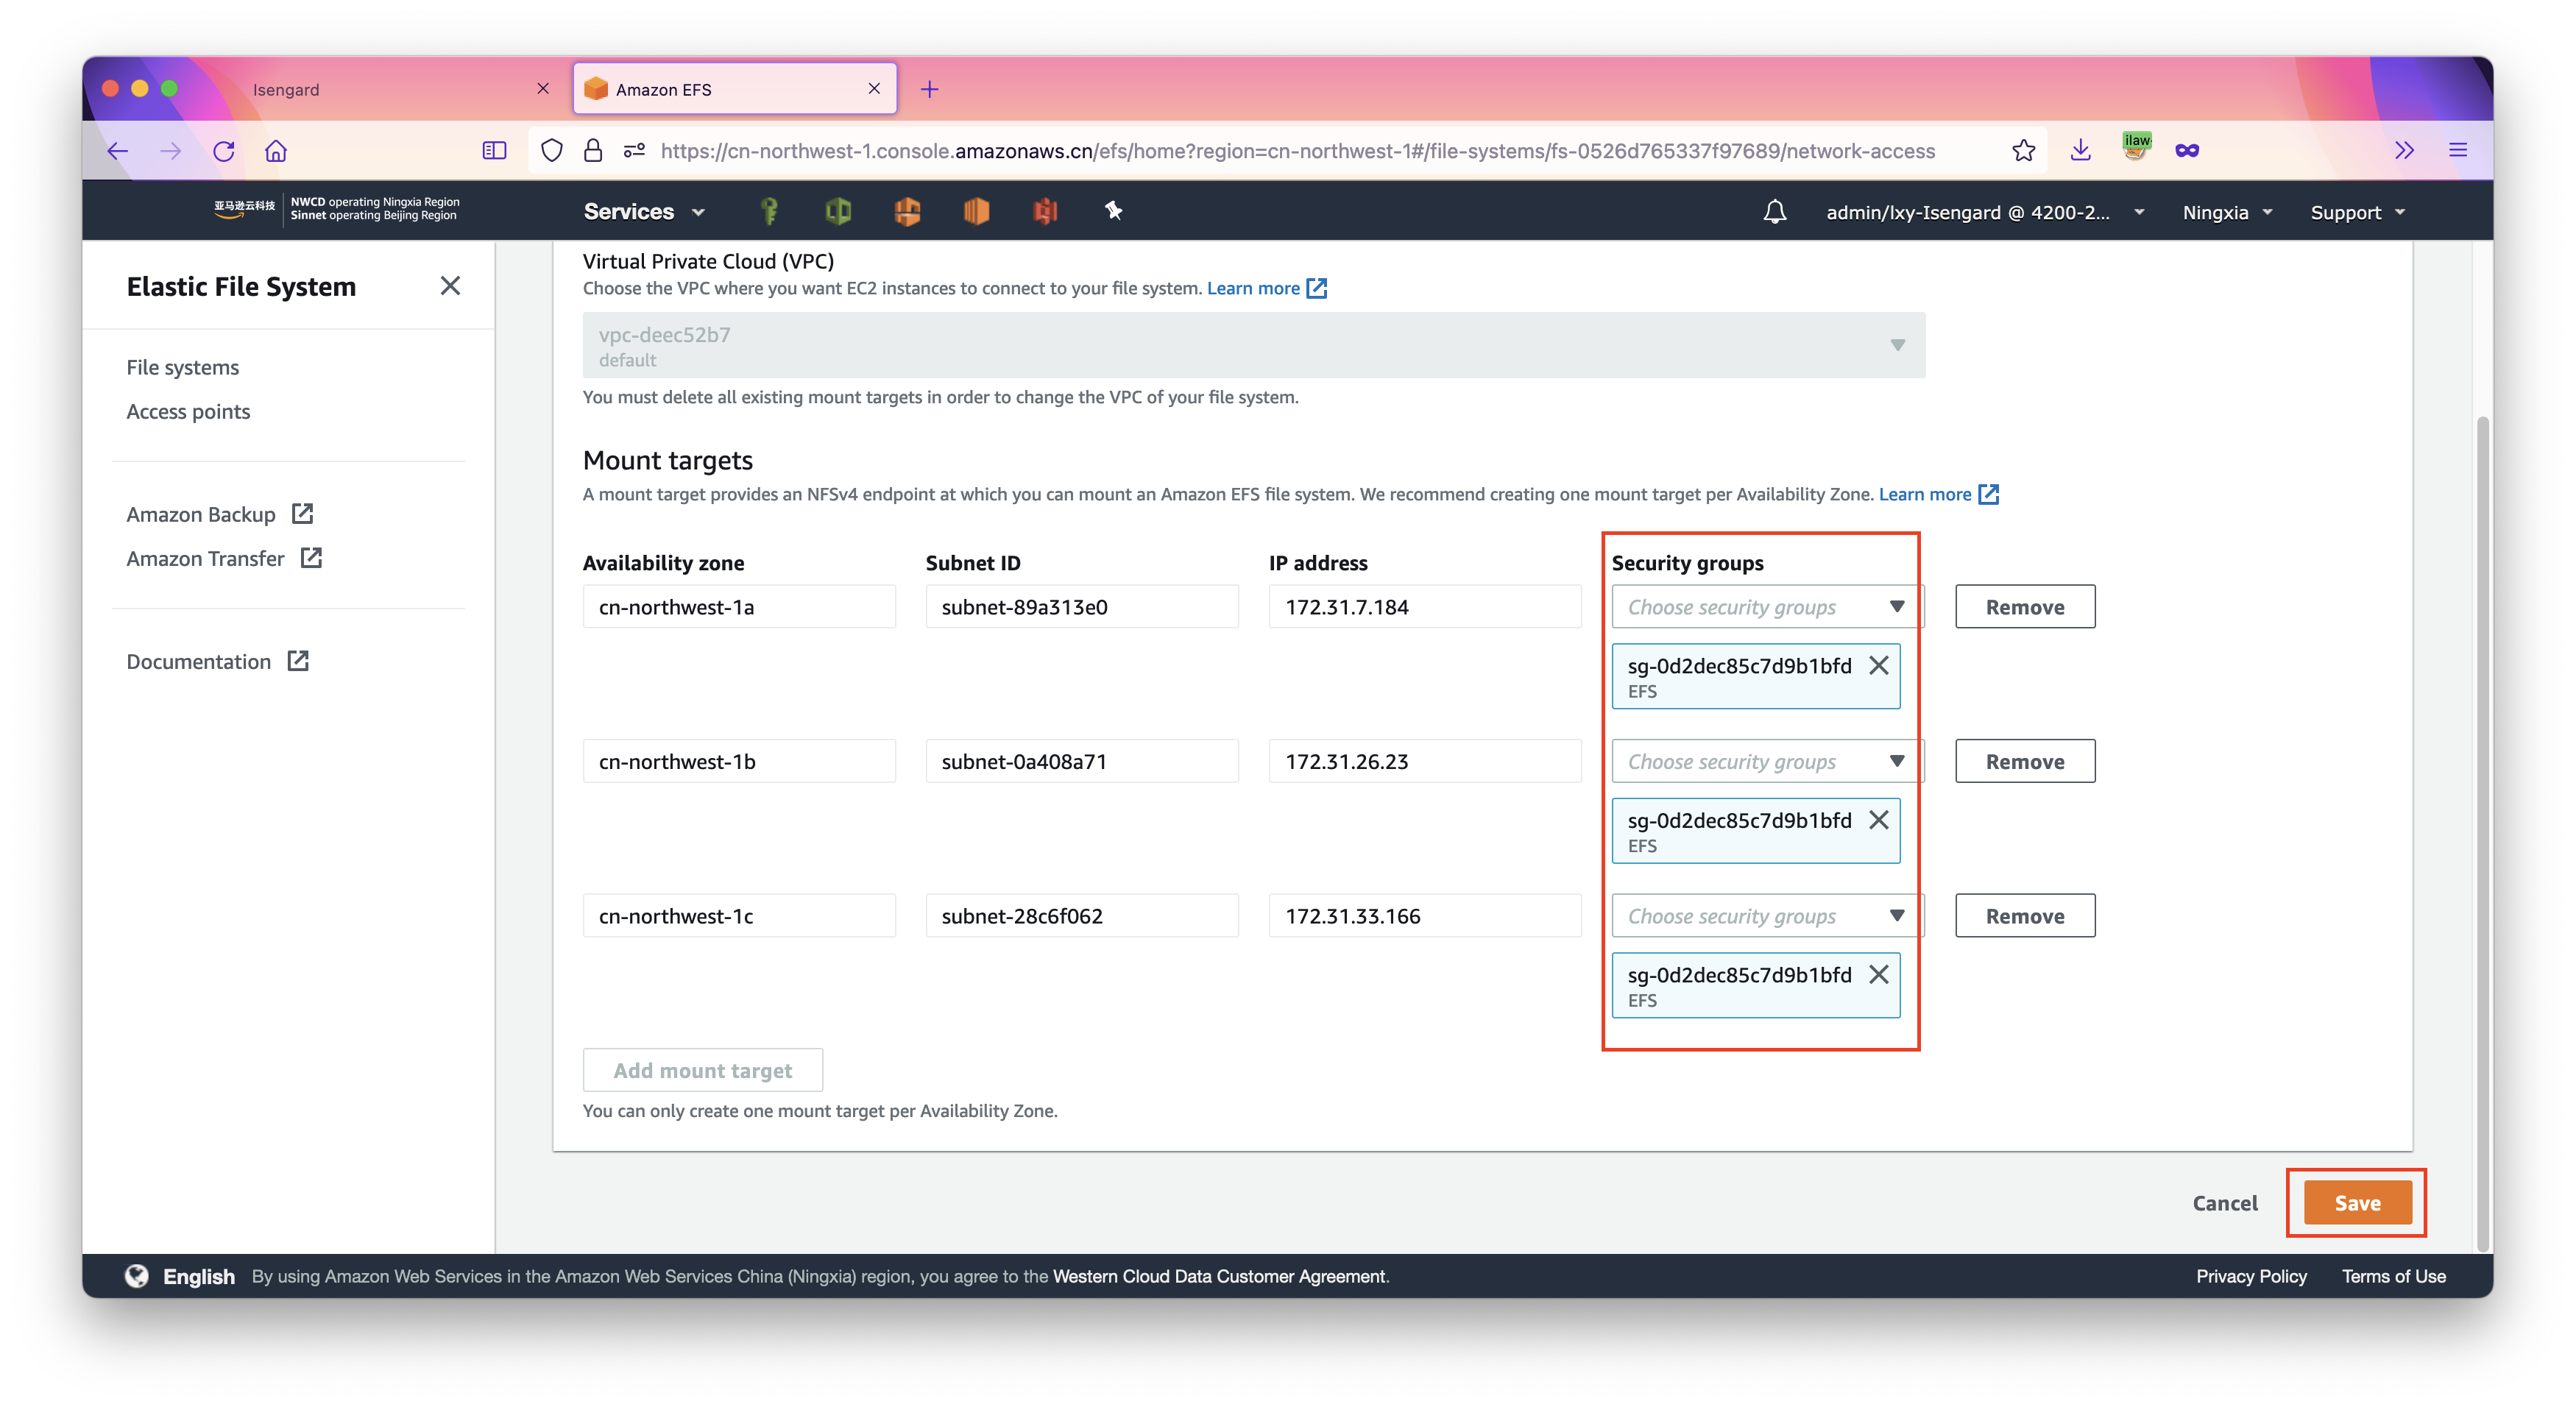Open the green key service shortcut
The height and width of the screenshot is (1407, 2576).
pyautogui.click(x=769, y=211)
